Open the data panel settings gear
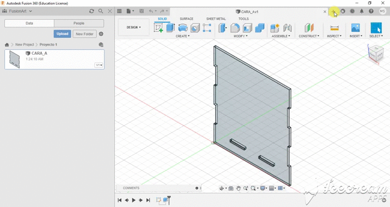390x207 pixels. pyautogui.click(x=101, y=34)
